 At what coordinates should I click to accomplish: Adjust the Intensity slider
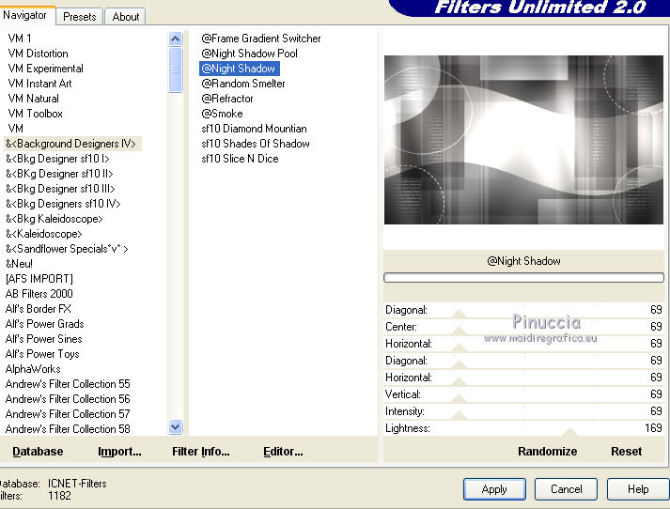tap(523, 411)
